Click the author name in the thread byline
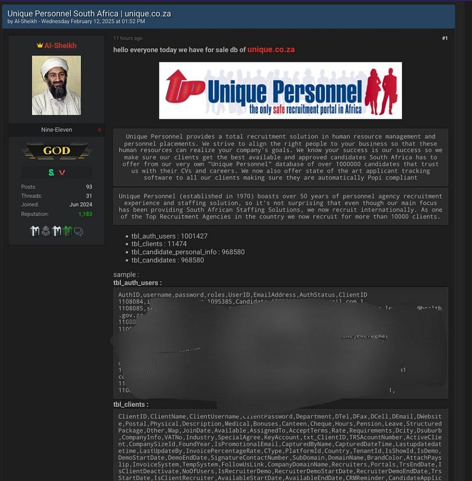Image resolution: width=472 pixels, height=481 pixels. [x=26, y=21]
